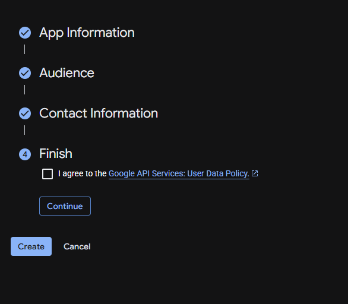Image resolution: width=348 pixels, height=304 pixels.
Task: Click the Continue button
Action: tap(65, 206)
